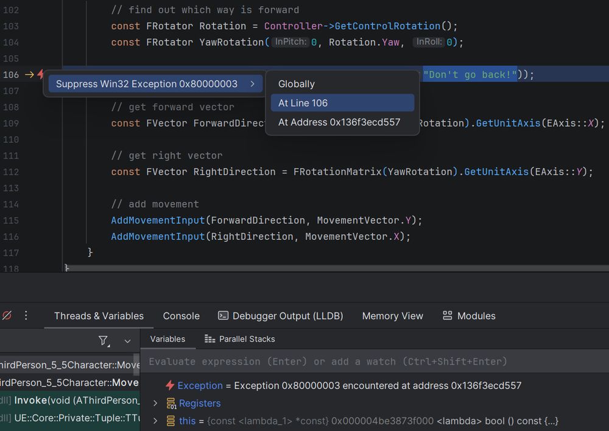Click the exception bolt in gutter line 106
The width and height of the screenshot is (609, 431).
(x=40, y=74)
